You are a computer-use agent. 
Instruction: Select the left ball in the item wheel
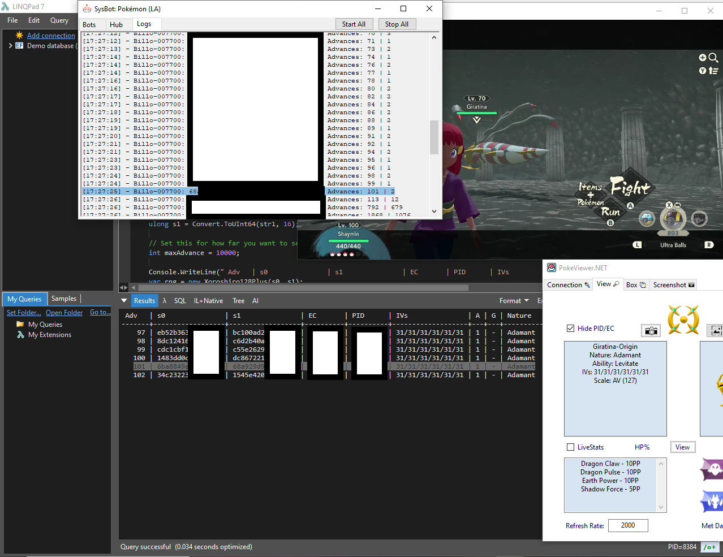(x=647, y=218)
